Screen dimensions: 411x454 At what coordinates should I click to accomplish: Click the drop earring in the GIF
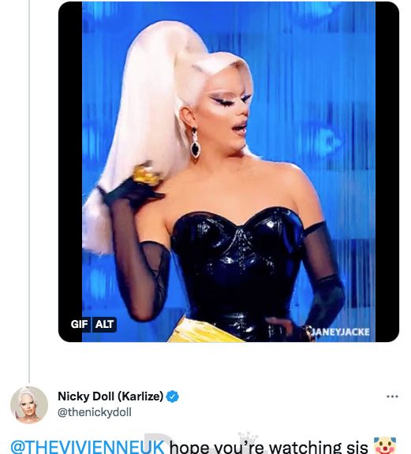click(x=195, y=143)
